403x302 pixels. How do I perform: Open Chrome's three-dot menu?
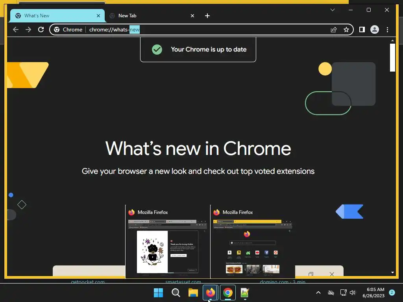(387, 29)
